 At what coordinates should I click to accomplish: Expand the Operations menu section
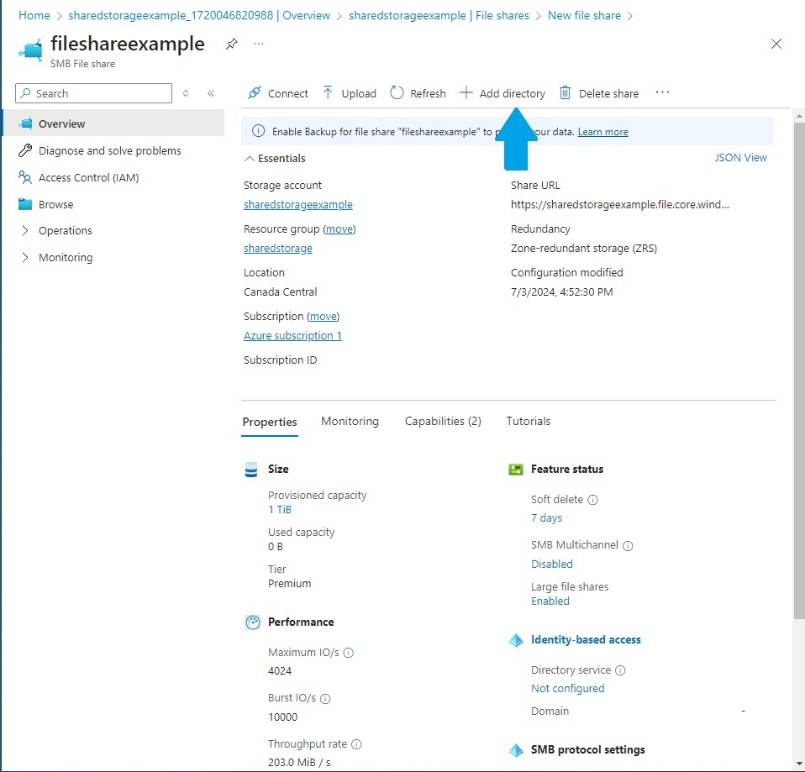point(24,230)
